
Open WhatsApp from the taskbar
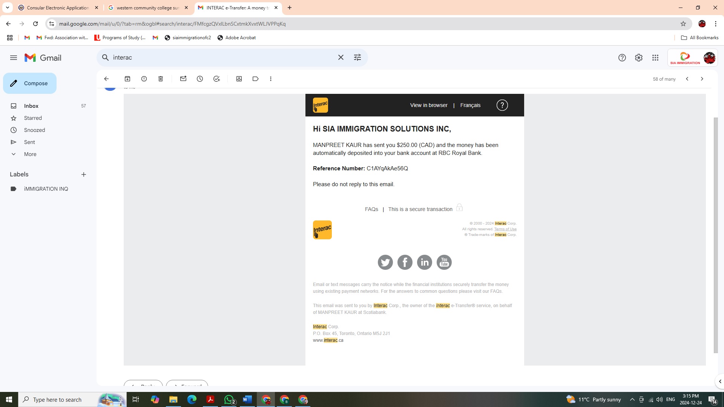229,399
